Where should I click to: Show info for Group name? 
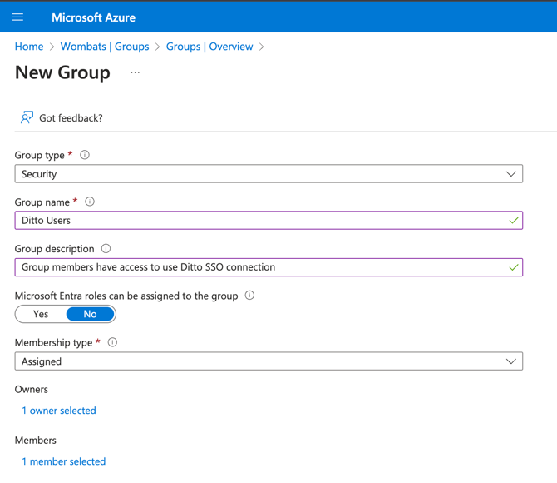90,202
